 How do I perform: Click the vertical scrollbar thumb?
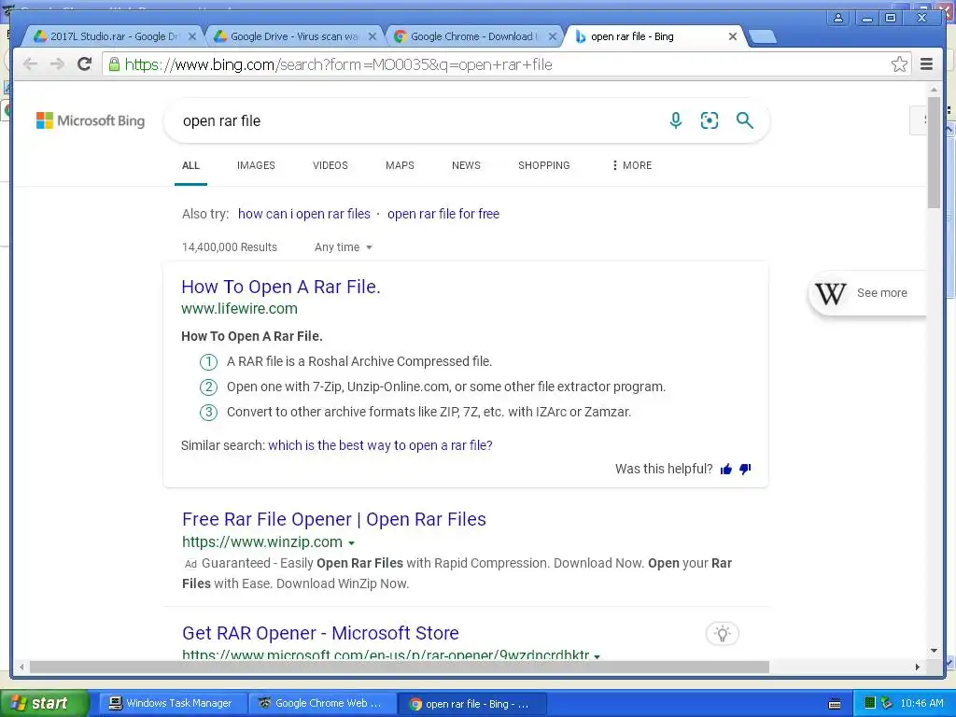[934, 151]
